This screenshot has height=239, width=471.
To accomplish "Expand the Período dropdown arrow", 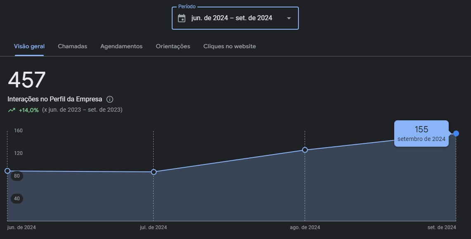I will click(289, 18).
